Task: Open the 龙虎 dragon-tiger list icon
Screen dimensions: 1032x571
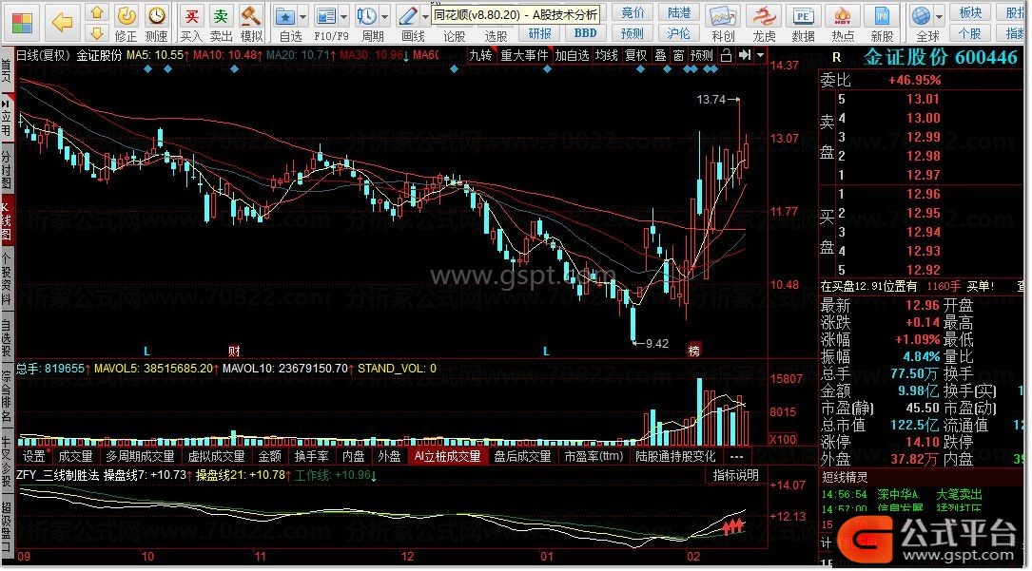Action: 764,16
